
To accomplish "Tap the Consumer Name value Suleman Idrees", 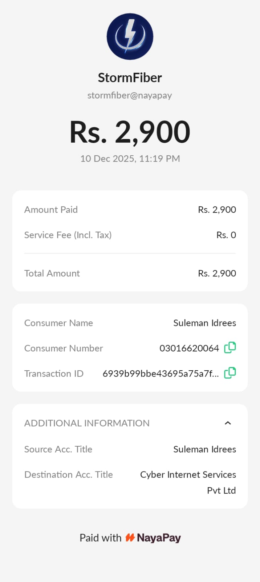I will pos(204,323).
